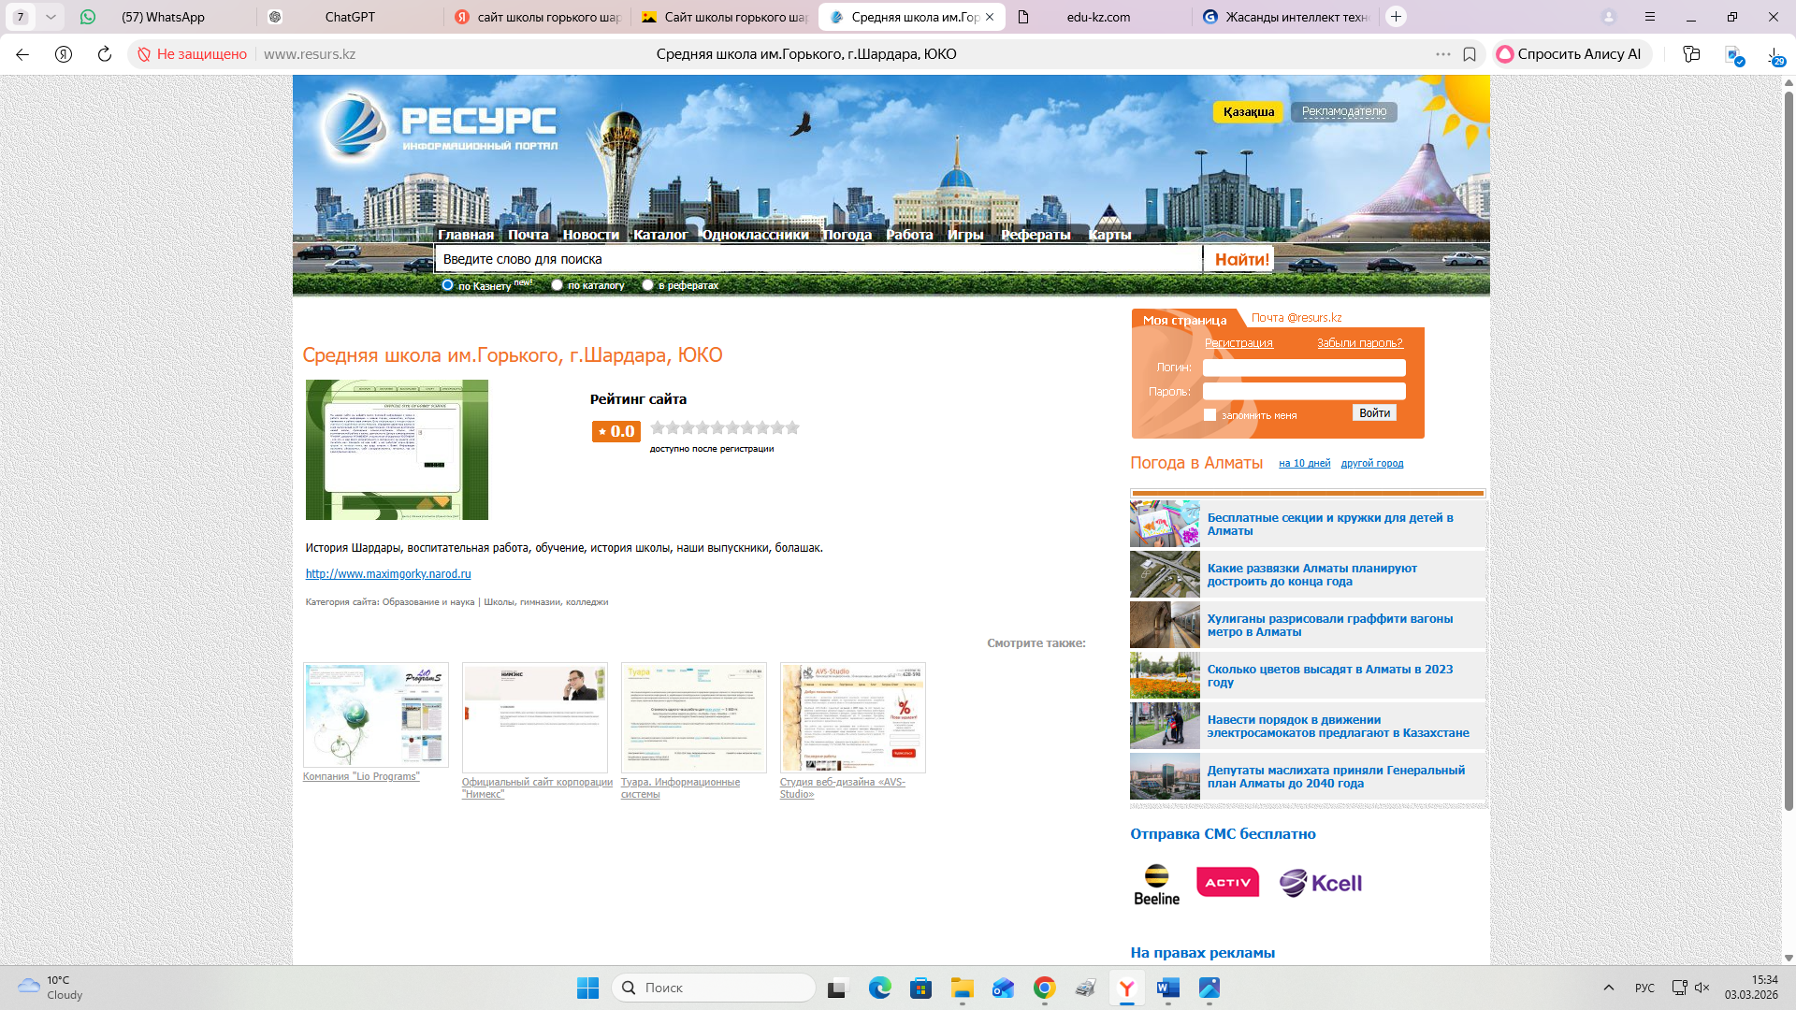
Task: Click the Логин input field
Action: point(1303,368)
